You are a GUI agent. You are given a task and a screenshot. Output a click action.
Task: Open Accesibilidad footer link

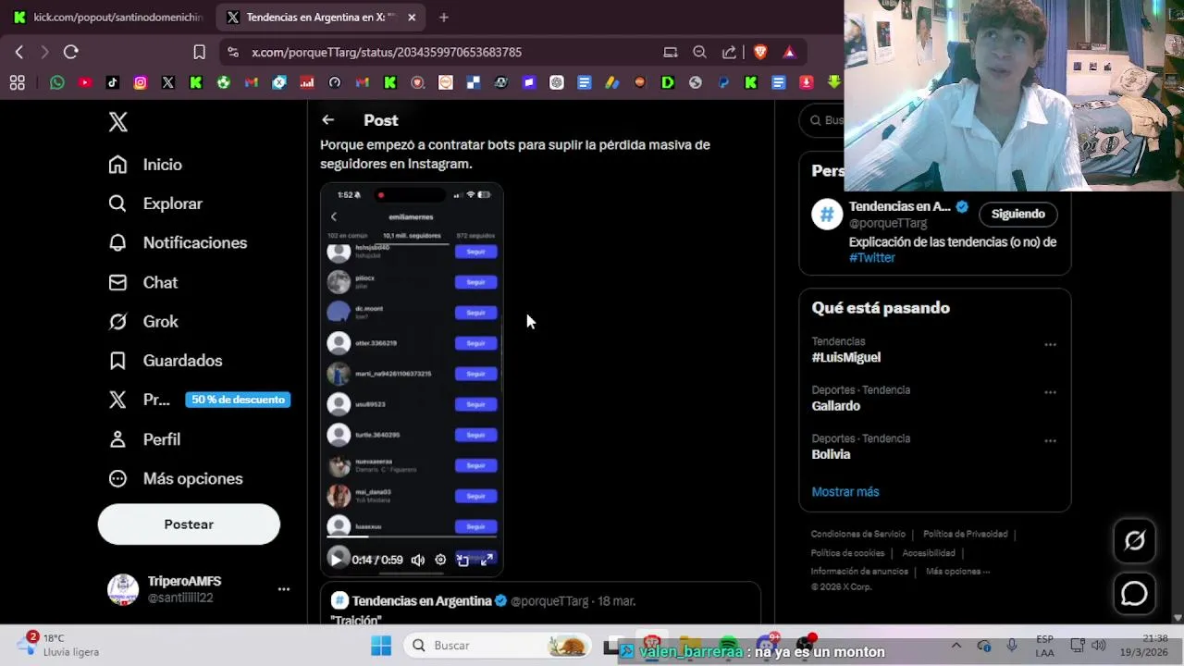pyautogui.click(x=929, y=553)
